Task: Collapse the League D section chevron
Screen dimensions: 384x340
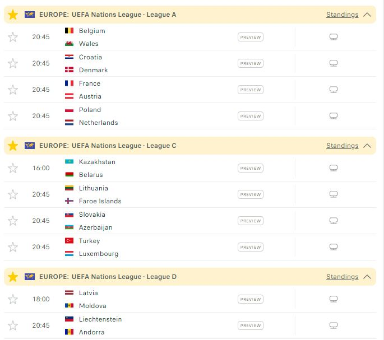Action: click(367, 277)
